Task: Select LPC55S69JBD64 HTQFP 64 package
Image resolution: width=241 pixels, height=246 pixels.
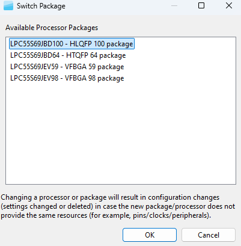Action: click(x=68, y=55)
